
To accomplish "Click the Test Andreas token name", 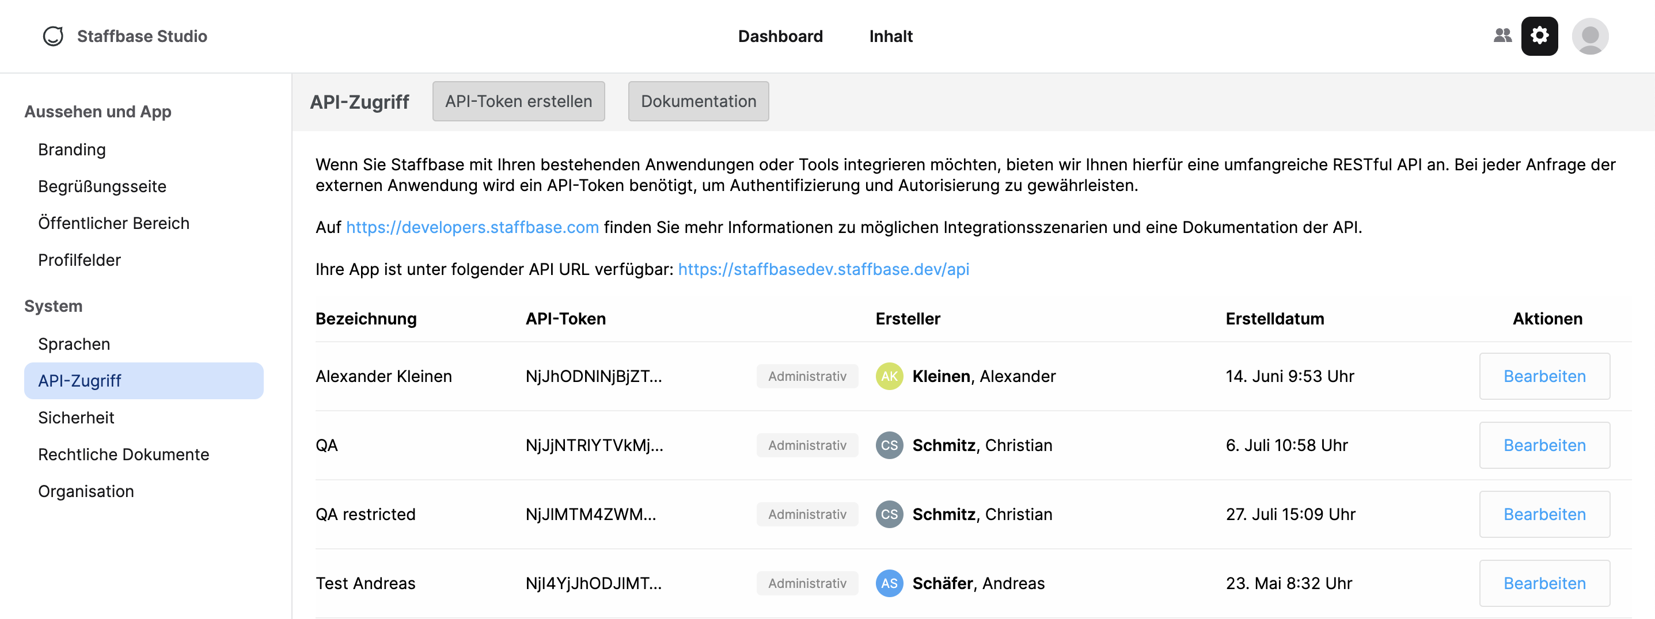I will tap(365, 584).
